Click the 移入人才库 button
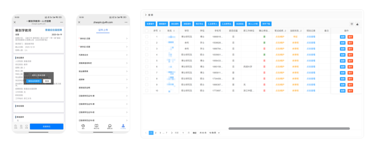Screen dimensions: 375x151 pyautogui.click(x=253, y=24)
